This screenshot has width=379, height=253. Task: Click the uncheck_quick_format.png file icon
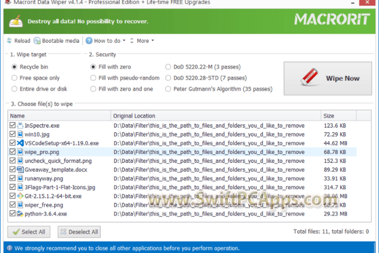(x=21, y=161)
